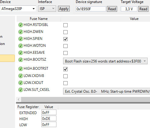This screenshot has height=128, width=150.
Task: Expand the HIGH.BOOTSZ boot flash size dropdown
Action: pyautogui.click(x=105, y=61)
